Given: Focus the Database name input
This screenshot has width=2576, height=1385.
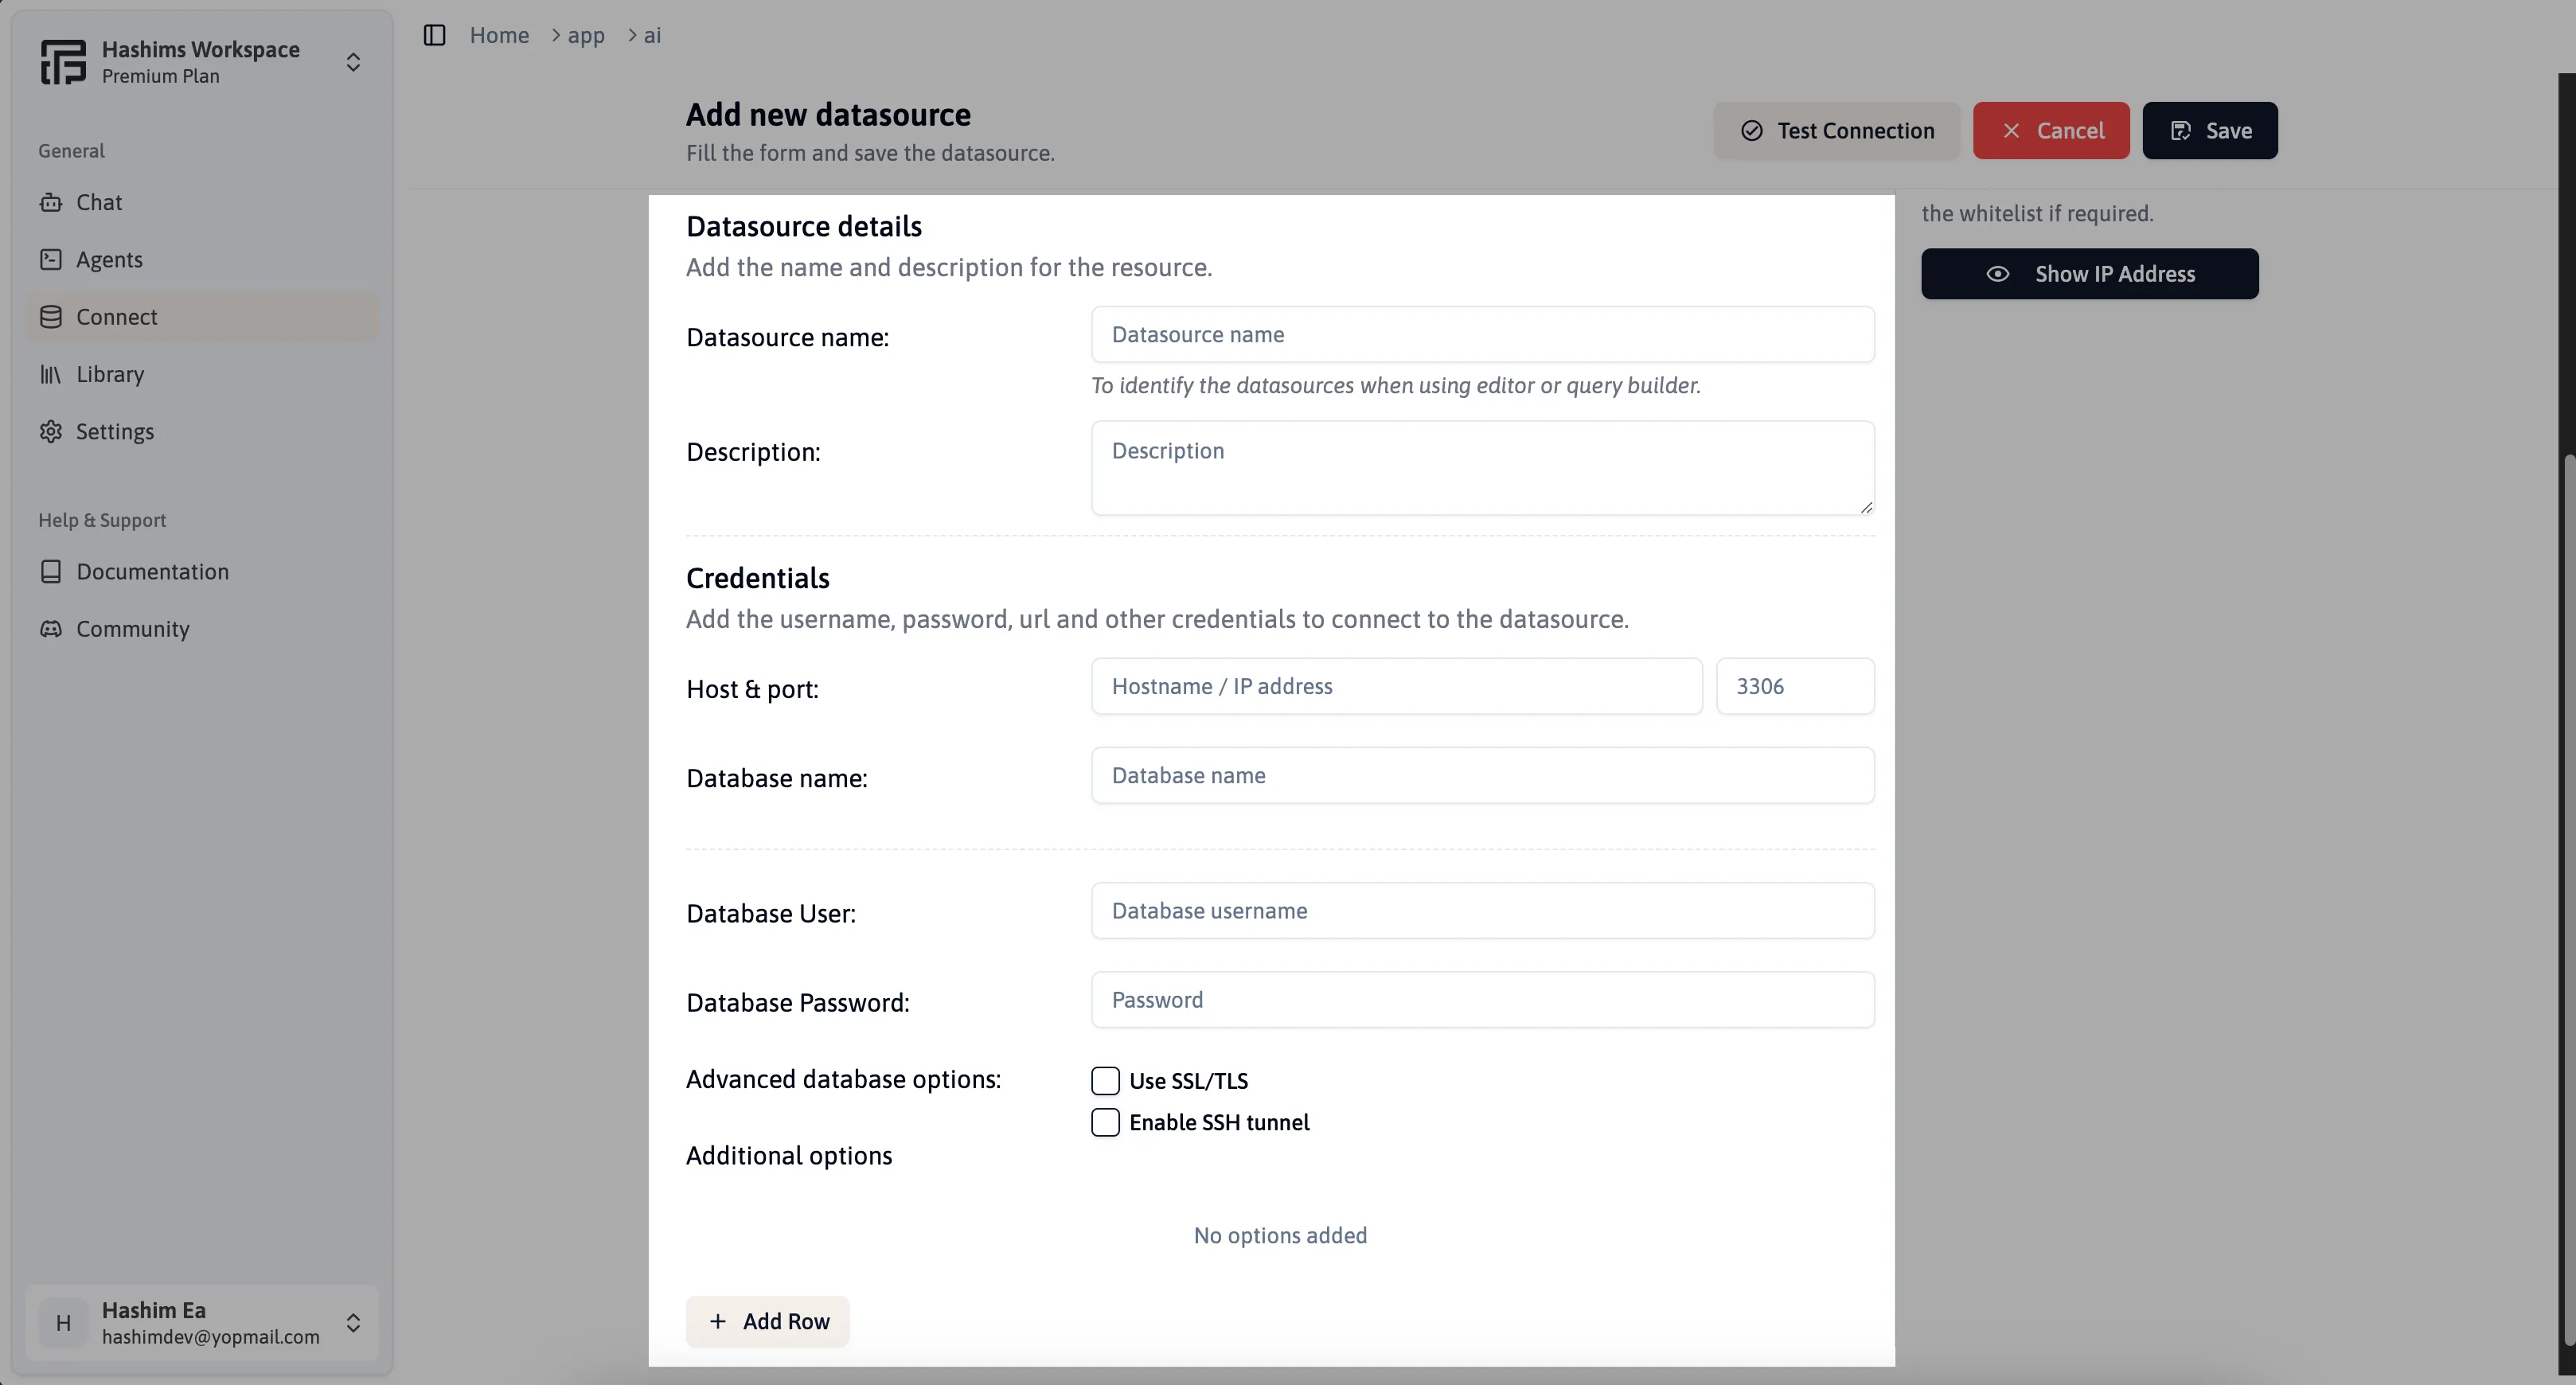Looking at the screenshot, I should (1483, 776).
